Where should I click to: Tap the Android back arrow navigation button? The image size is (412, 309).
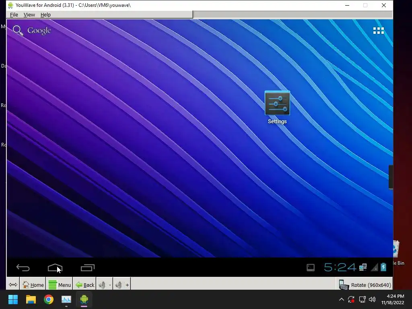(x=23, y=268)
